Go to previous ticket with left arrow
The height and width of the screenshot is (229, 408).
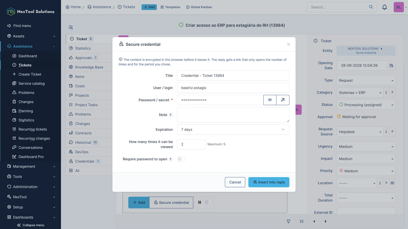click(314, 221)
